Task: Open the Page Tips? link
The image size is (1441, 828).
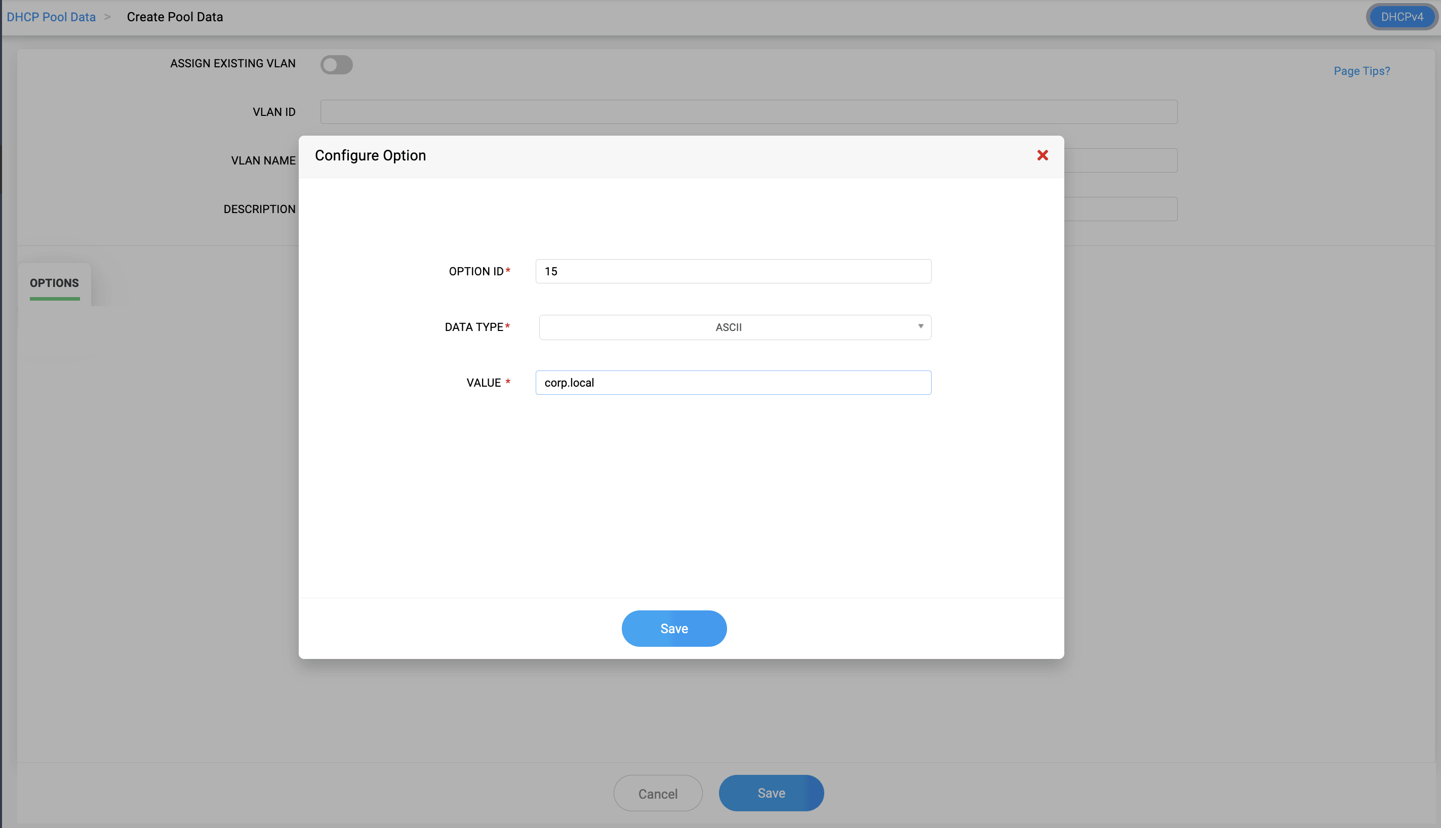Action: [1362, 71]
